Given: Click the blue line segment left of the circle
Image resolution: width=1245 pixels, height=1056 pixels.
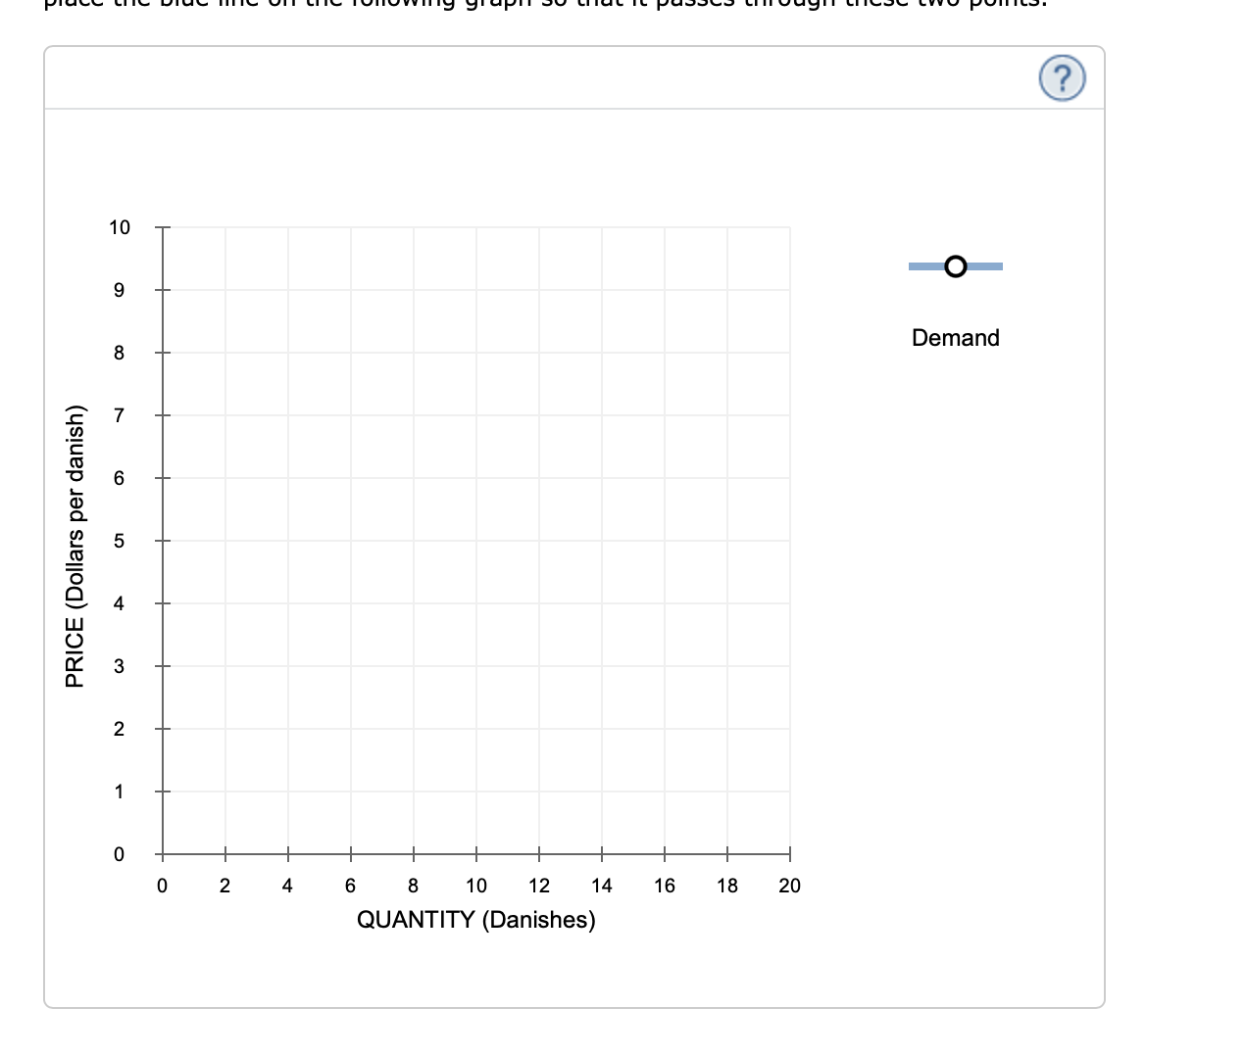Looking at the screenshot, I should coord(926,265).
